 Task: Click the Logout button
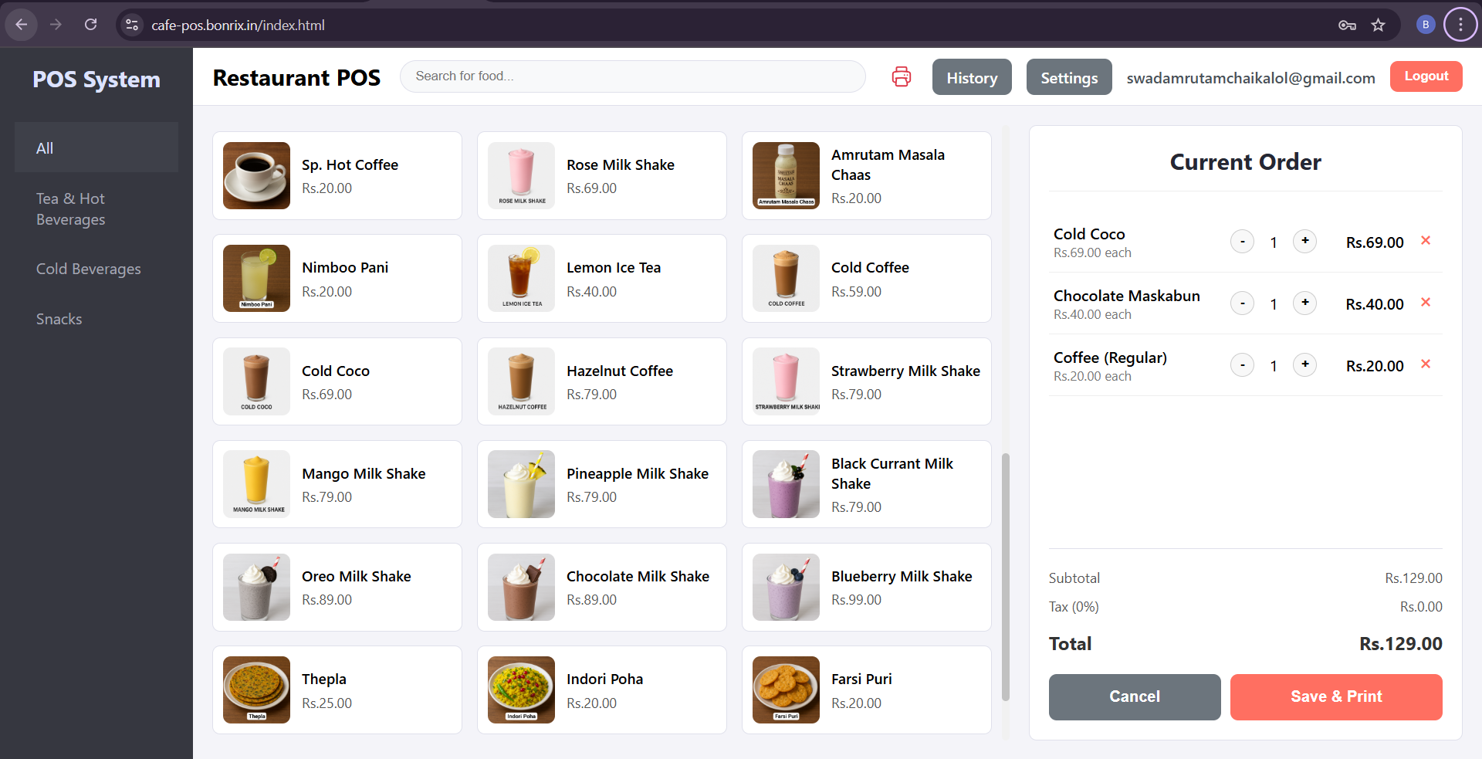tap(1426, 76)
